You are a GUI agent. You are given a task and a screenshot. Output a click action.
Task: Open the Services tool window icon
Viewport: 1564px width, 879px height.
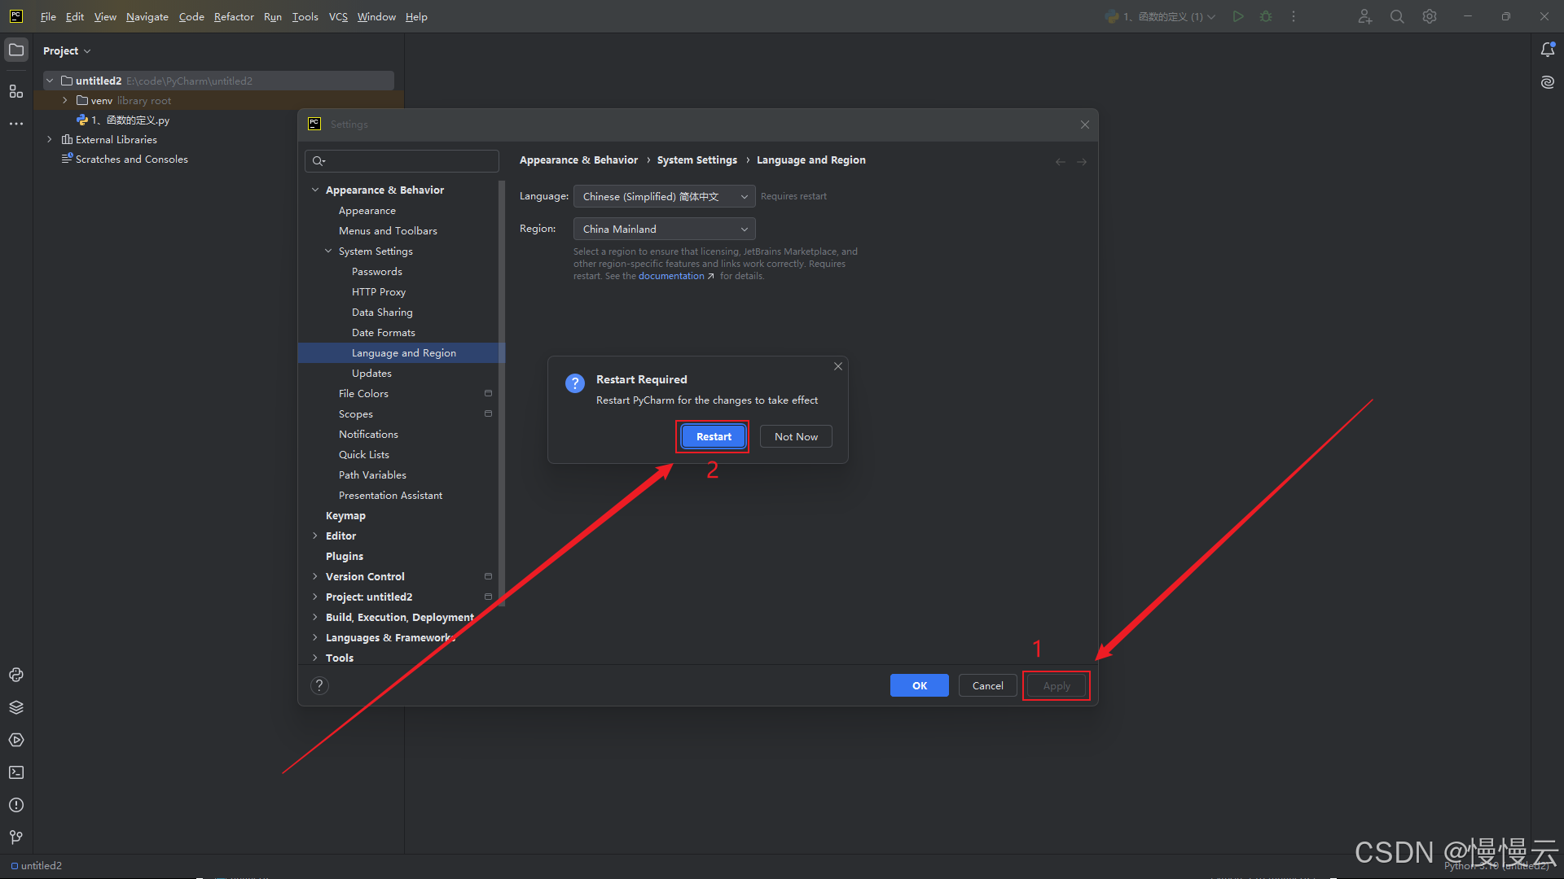(16, 740)
